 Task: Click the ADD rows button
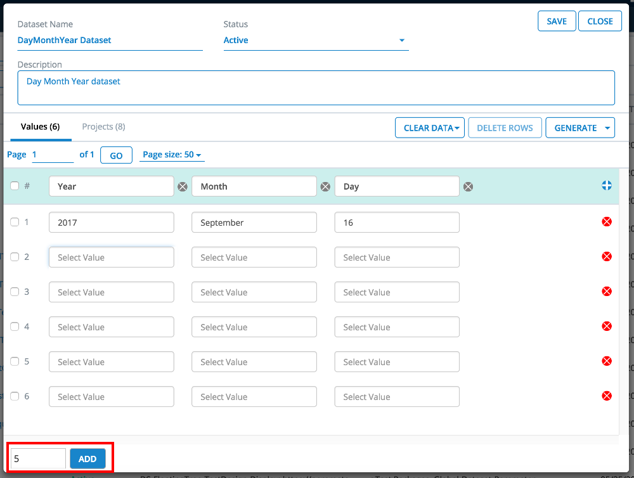87,459
